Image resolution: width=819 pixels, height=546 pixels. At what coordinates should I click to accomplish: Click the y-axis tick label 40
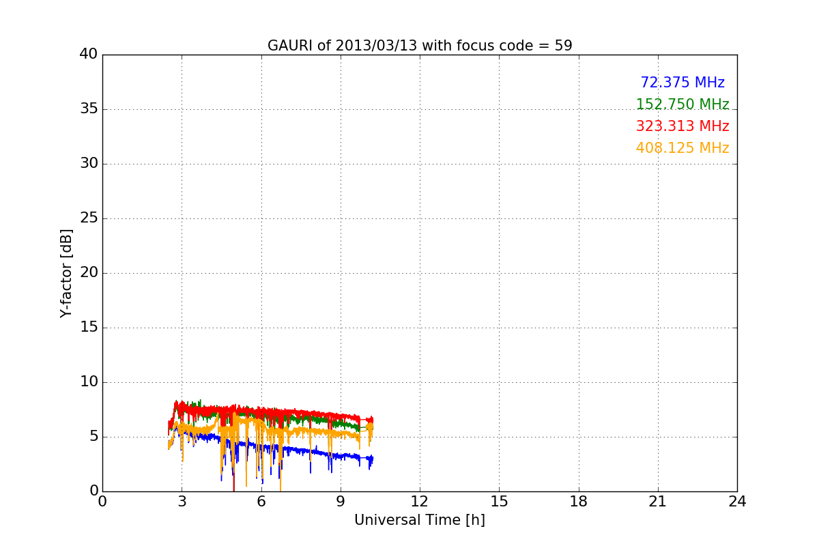89,55
